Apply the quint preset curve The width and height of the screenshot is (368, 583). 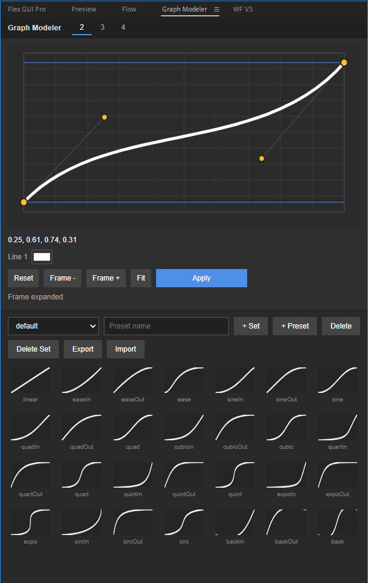(x=235, y=475)
